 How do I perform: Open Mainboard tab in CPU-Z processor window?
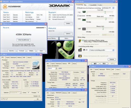[x=13, y=58]
